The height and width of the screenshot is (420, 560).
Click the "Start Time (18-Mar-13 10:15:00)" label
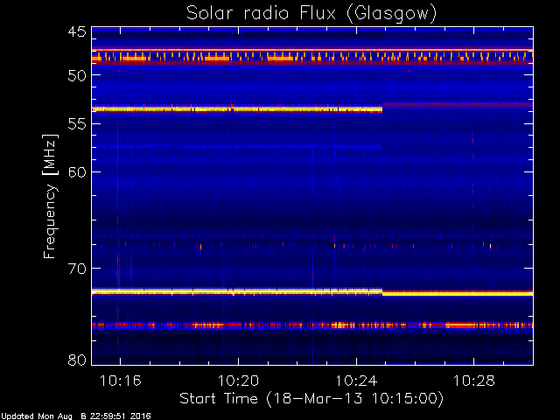311,399
